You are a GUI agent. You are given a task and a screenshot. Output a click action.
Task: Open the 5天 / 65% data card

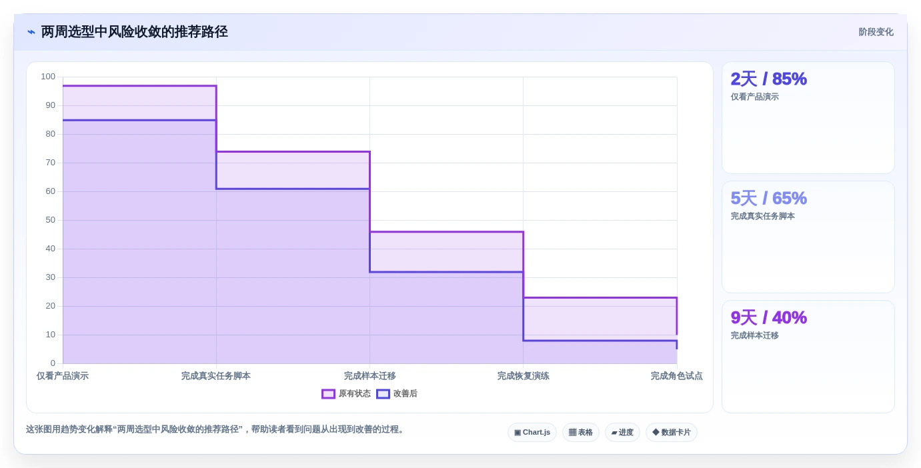coord(808,237)
